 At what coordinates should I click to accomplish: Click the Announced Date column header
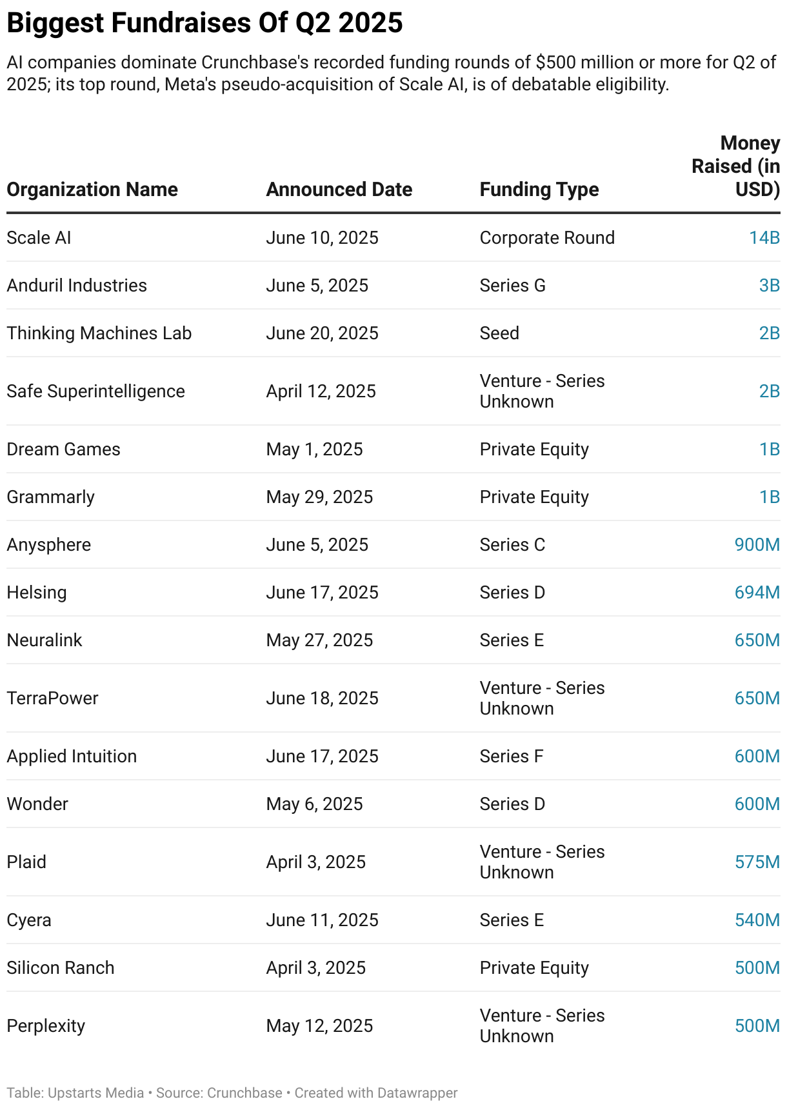(339, 190)
